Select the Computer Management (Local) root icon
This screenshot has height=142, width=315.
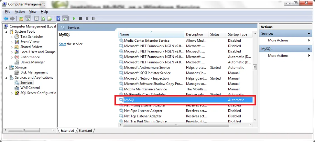[x=6, y=26]
